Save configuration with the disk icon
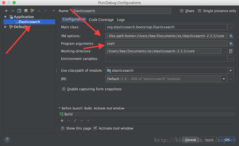Screen dimensions: 239x146 tap(26, 11)
